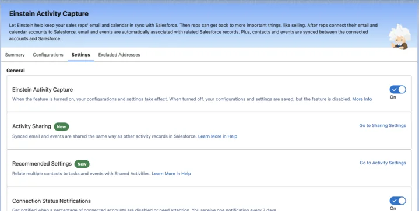This screenshot has width=419, height=211.
Task: Click the Einstein Activity Capture page title
Action: point(49,13)
